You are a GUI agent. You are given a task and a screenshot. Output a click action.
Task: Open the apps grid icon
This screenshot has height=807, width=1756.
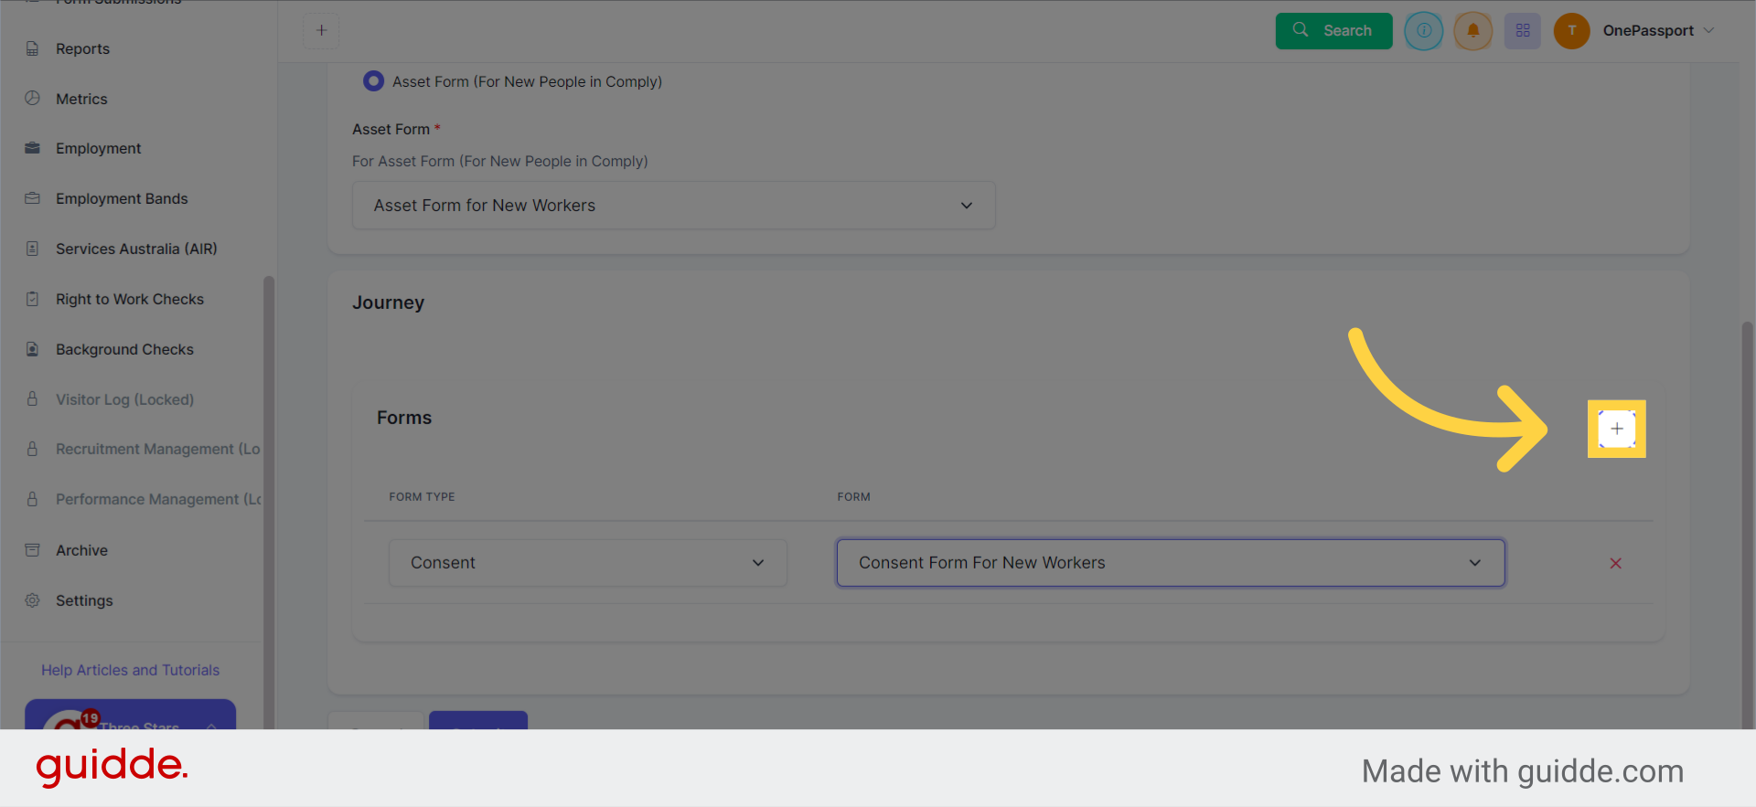click(x=1523, y=31)
